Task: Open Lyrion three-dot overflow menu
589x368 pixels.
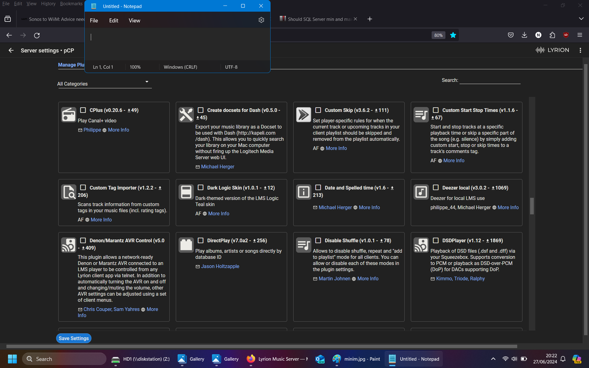Action: [x=580, y=50]
